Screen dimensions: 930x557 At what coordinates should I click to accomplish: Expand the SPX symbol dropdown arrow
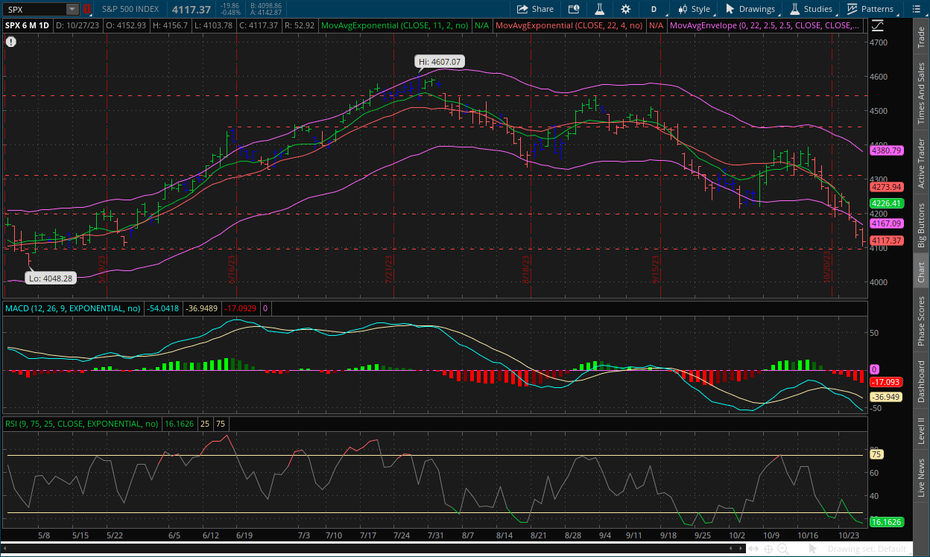point(72,9)
